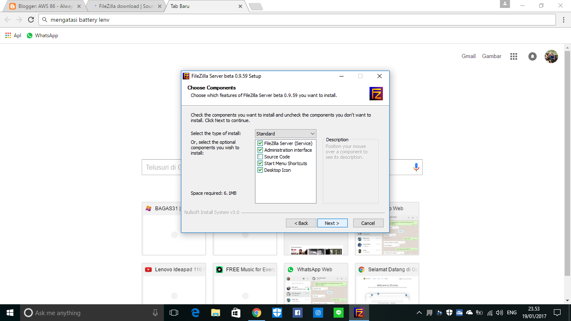Open the clock and calendar

pyautogui.click(x=534, y=313)
